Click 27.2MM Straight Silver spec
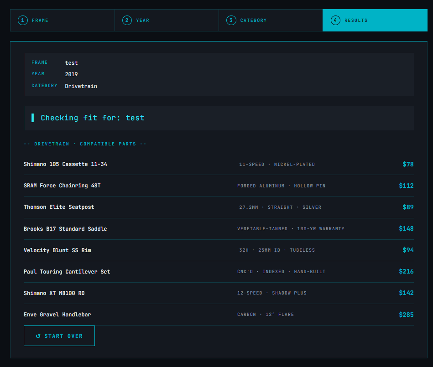The height and width of the screenshot is (367, 433). pos(280,207)
